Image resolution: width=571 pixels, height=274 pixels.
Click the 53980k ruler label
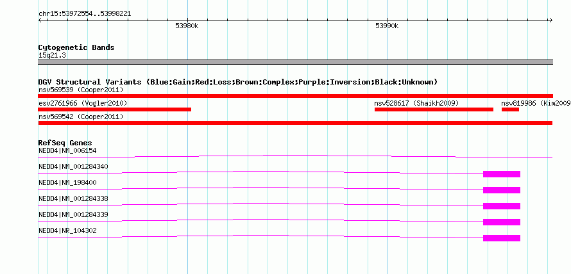(187, 26)
